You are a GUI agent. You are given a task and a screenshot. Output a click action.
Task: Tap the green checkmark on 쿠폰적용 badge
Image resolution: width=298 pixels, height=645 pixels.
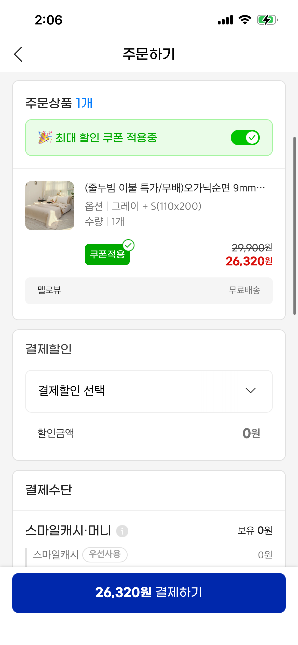coord(129,245)
